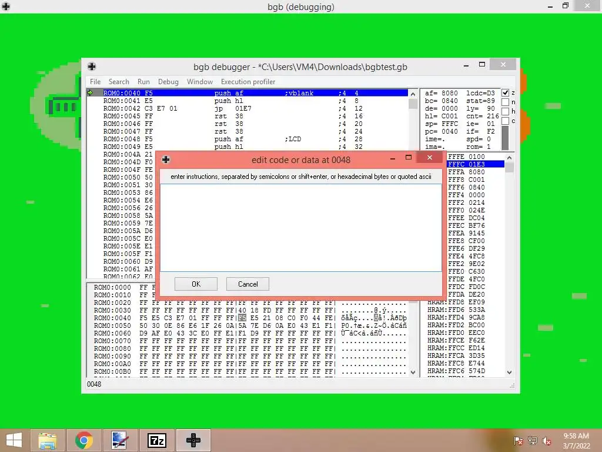Image resolution: width=602 pixels, height=452 pixels.
Task: Close the edit code dialog
Action: click(430, 158)
